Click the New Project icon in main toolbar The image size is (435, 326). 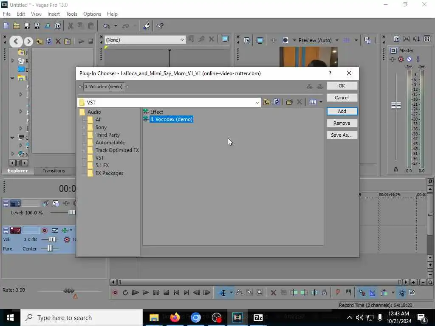tap(6, 26)
